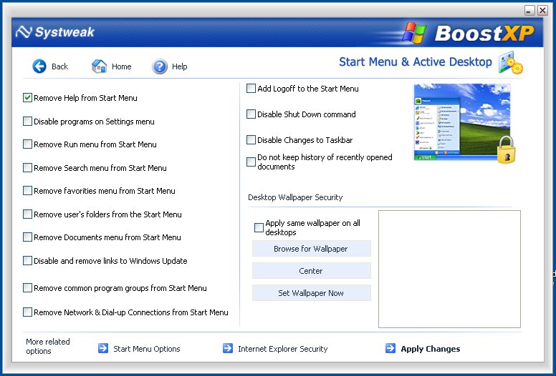Tick Remove user's folders from the Start Menu
This screenshot has height=376, width=556.
(x=28, y=214)
